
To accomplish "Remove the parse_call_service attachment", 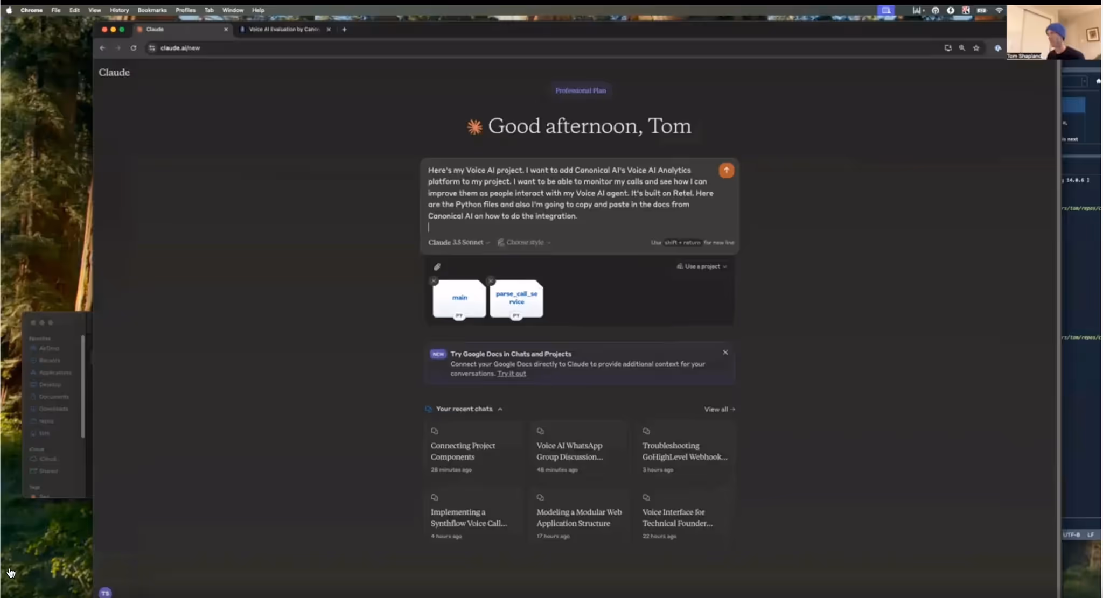I will pyautogui.click(x=491, y=281).
